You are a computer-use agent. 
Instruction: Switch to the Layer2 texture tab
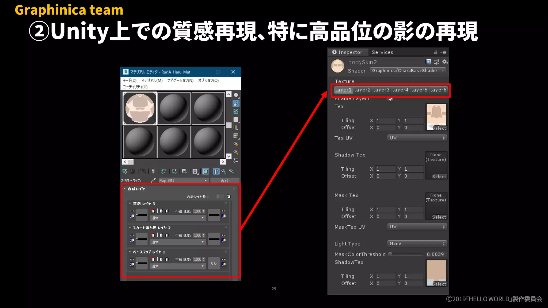[x=363, y=90]
